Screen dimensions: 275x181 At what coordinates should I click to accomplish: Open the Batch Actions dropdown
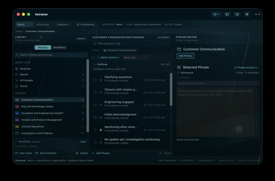pos(108,57)
